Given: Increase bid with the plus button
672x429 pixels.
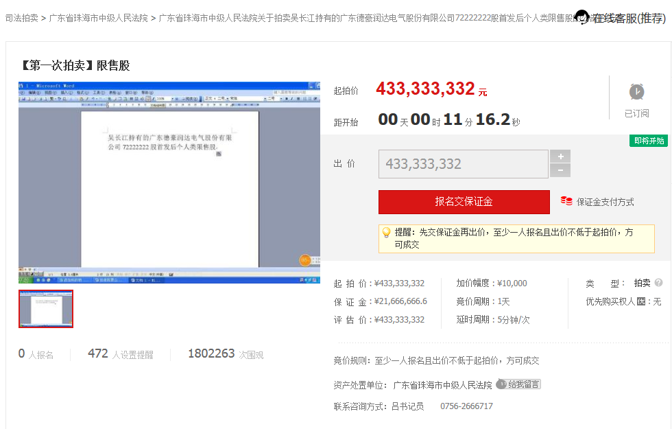Looking at the screenshot, I should 560,156.
